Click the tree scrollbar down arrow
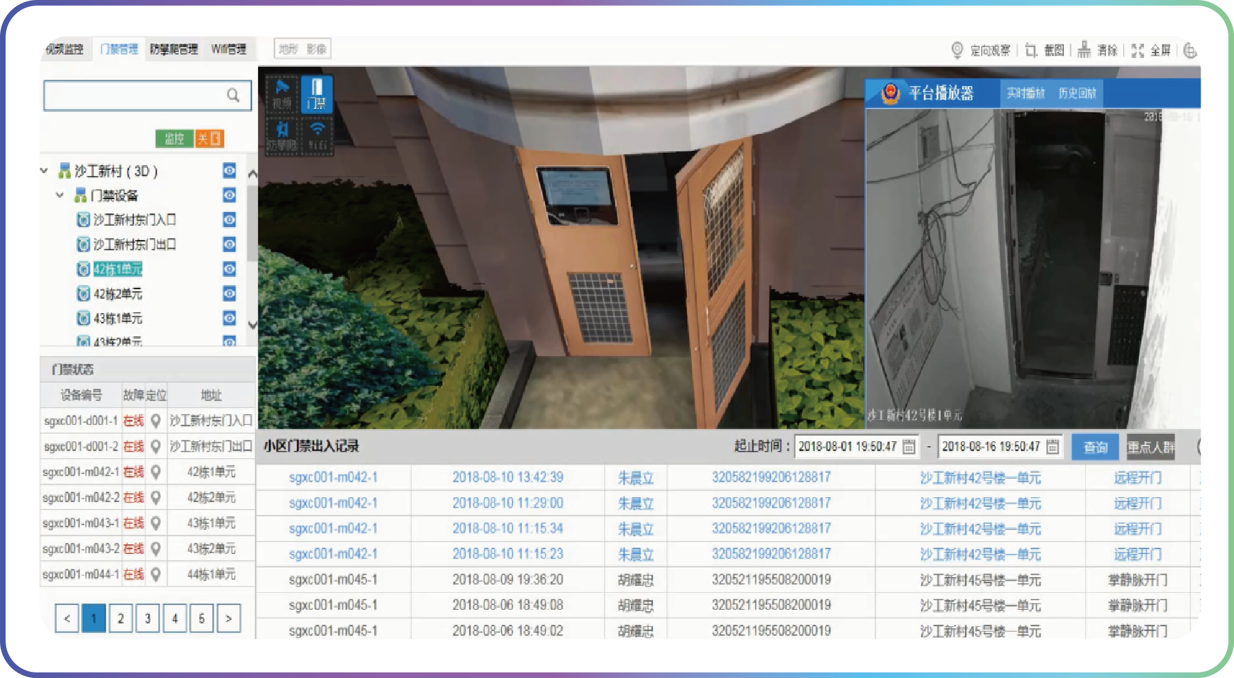The height and width of the screenshot is (678, 1234). pyautogui.click(x=252, y=325)
